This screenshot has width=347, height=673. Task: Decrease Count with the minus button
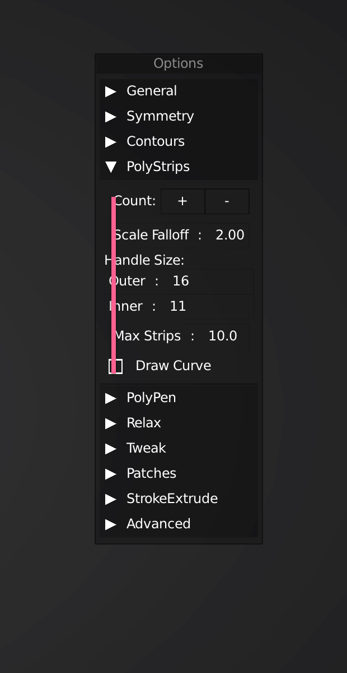coord(227,201)
